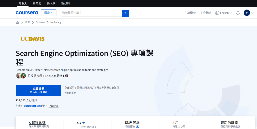Viewport: 257px width, 129px height.
Task: Click the 自行安排學習進度 text
Action: click(230, 127)
